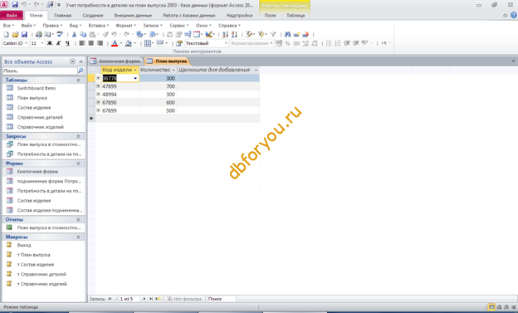Click the Save diskette icon in menu toolbar

click(x=24, y=34)
